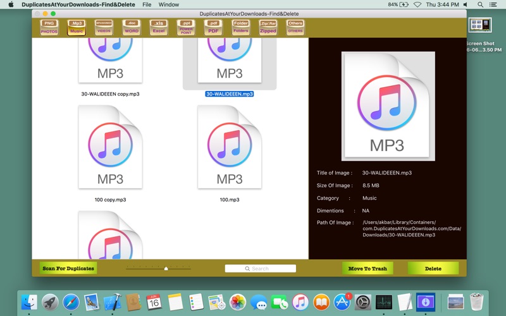
Task: Select the 100.mp3 file icon
Action: point(230,147)
